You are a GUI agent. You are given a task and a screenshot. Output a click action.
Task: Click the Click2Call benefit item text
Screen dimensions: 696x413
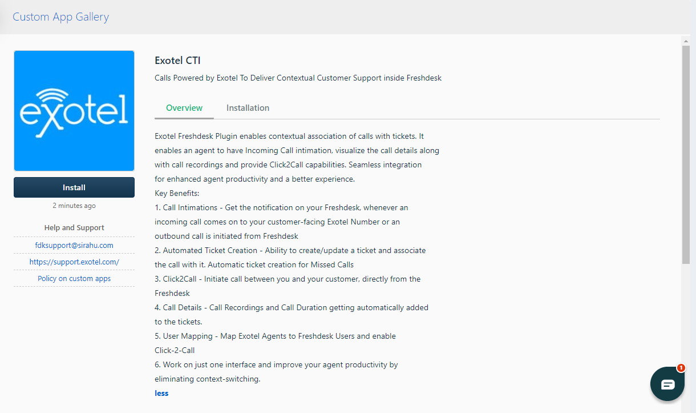tap(288, 286)
